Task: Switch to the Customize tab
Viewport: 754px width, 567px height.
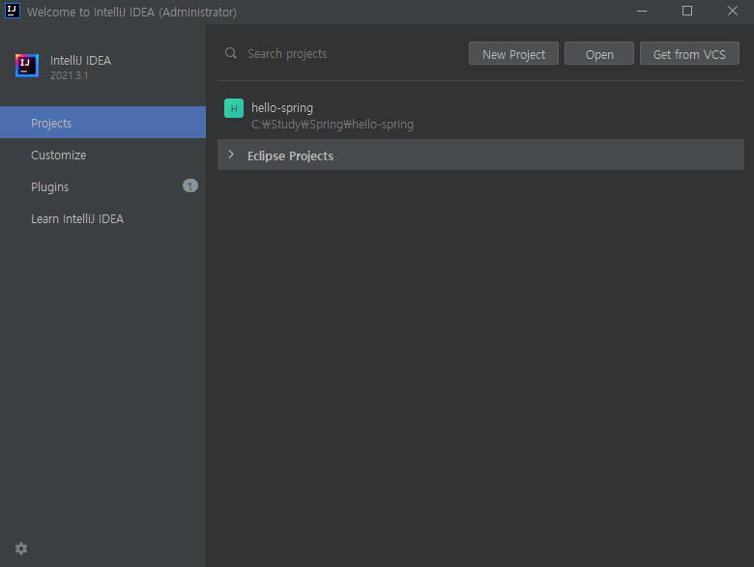Action: click(x=102, y=155)
